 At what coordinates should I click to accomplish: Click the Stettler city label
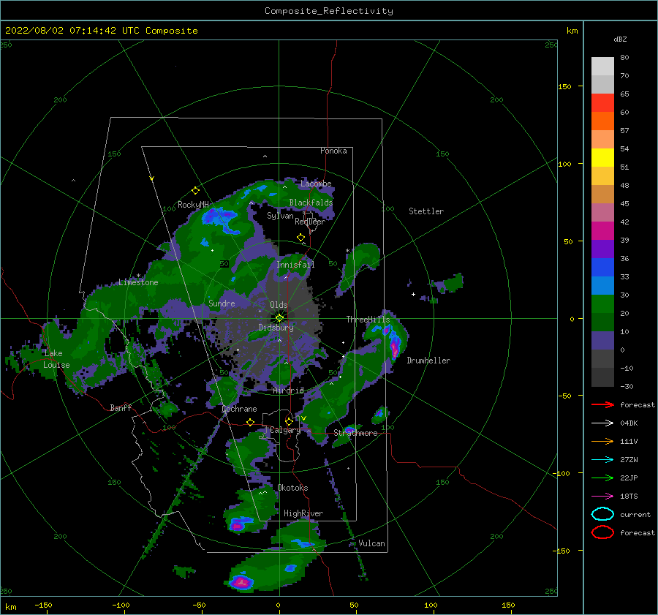coord(426,211)
